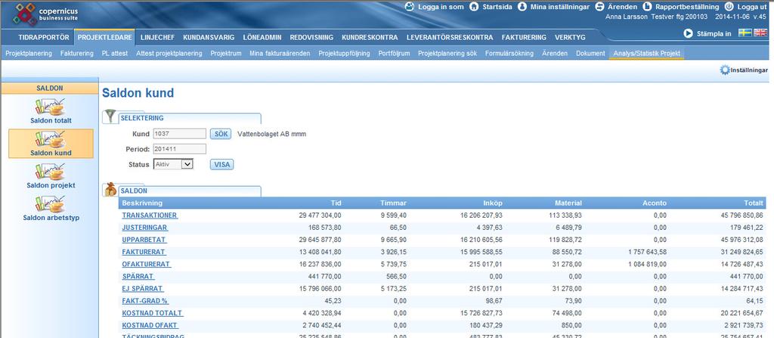
Task: Go to Mina fakturaärenden submenu
Action: [x=280, y=54]
